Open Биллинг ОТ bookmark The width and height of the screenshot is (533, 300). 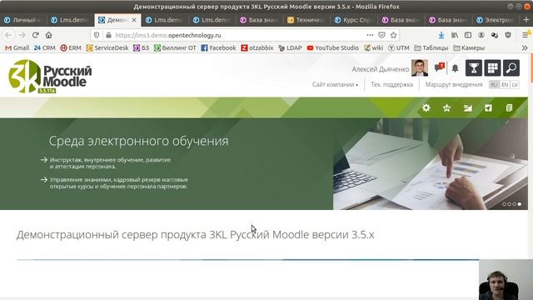(x=175, y=48)
